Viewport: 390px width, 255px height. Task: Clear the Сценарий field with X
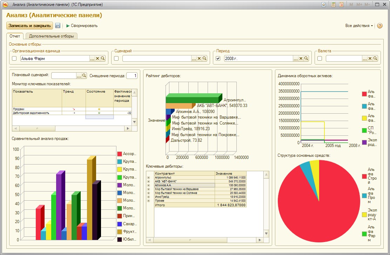[199, 59]
